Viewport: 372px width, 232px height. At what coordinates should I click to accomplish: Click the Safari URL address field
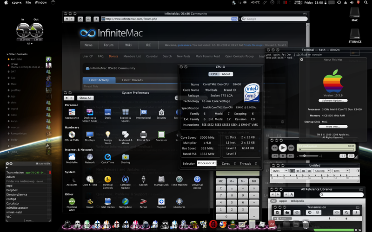point(167,19)
